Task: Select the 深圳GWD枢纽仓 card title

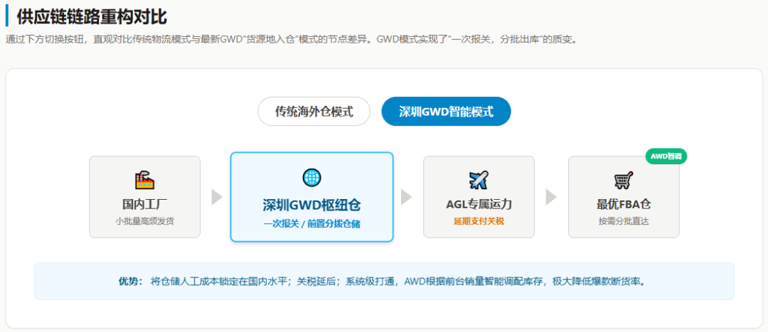Action: coord(311,205)
